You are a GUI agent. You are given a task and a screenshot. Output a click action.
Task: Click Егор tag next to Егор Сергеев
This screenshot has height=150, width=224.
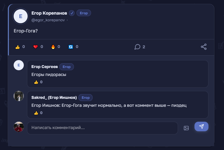(x=67, y=67)
